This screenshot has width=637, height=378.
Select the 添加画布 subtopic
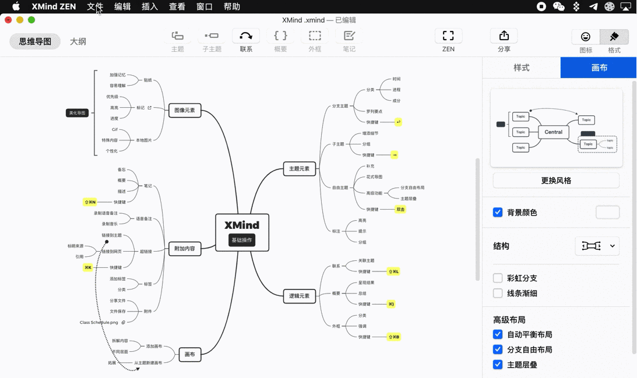click(154, 347)
